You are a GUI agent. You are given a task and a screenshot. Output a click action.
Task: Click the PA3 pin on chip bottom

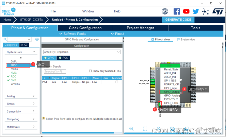[157, 105]
